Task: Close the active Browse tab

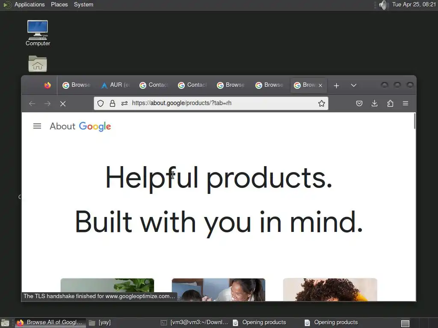Action: coord(320,85)
